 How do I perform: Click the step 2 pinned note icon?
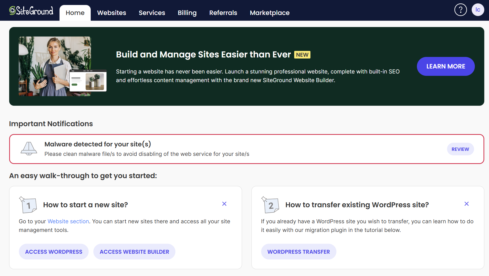point(270,205)
